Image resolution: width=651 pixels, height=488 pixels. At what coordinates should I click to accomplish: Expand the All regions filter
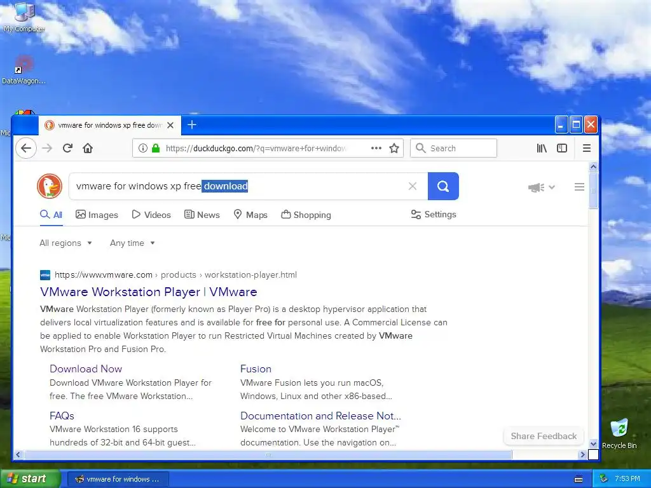pyautogui.click(x=65, y=243)
